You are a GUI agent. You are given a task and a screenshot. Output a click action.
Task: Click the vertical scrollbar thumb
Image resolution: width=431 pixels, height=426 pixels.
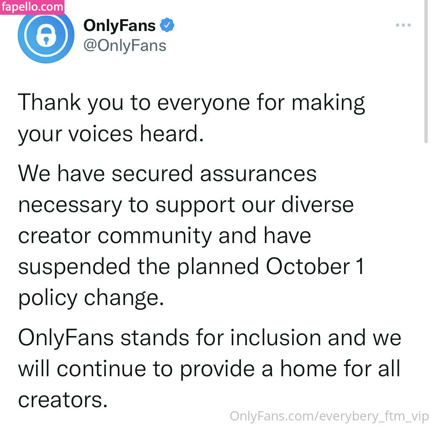[x=426, y=74]
